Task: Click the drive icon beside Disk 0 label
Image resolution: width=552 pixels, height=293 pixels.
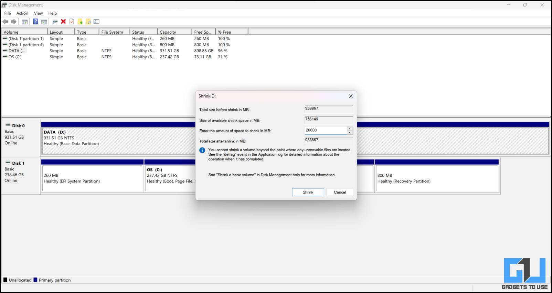Action: tap(8, 125)
